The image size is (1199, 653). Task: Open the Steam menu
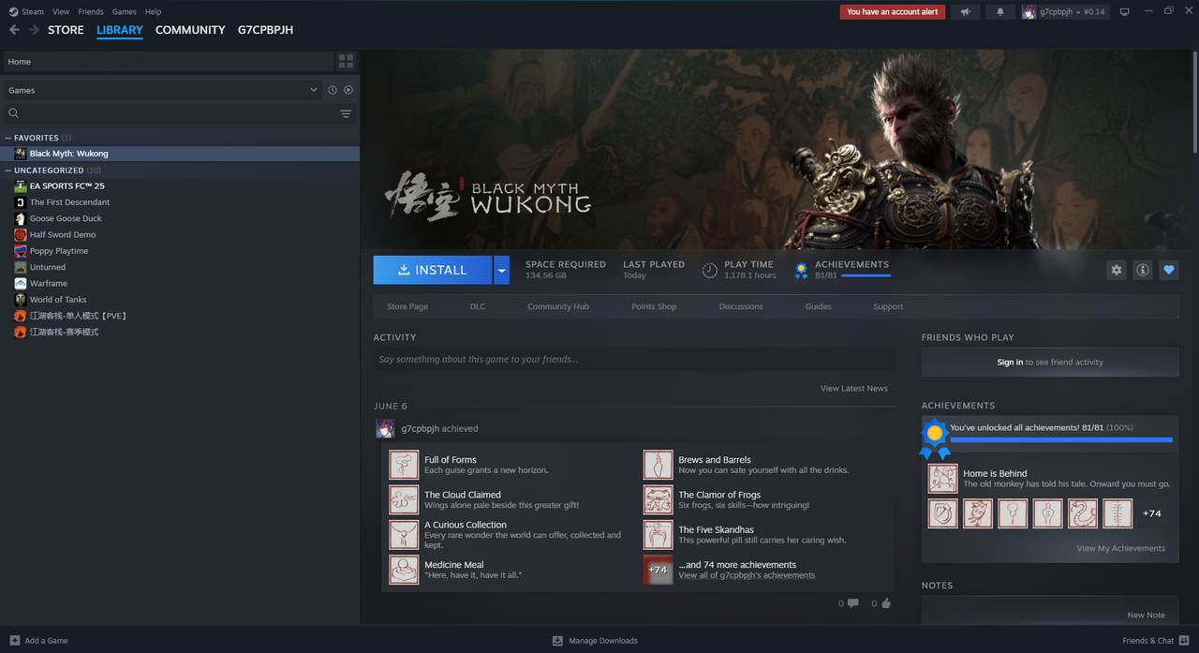click(x=33, y=12)
